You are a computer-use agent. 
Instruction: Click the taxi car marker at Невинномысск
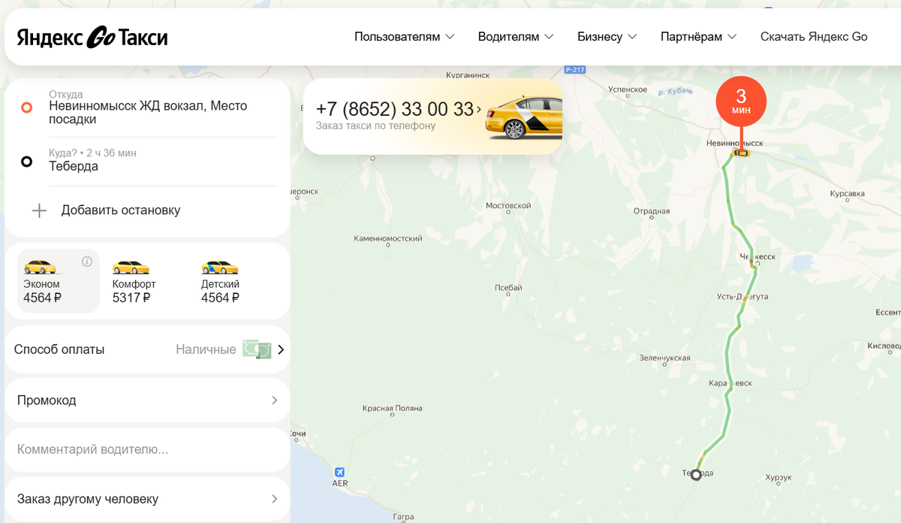(x=741, y=153)
